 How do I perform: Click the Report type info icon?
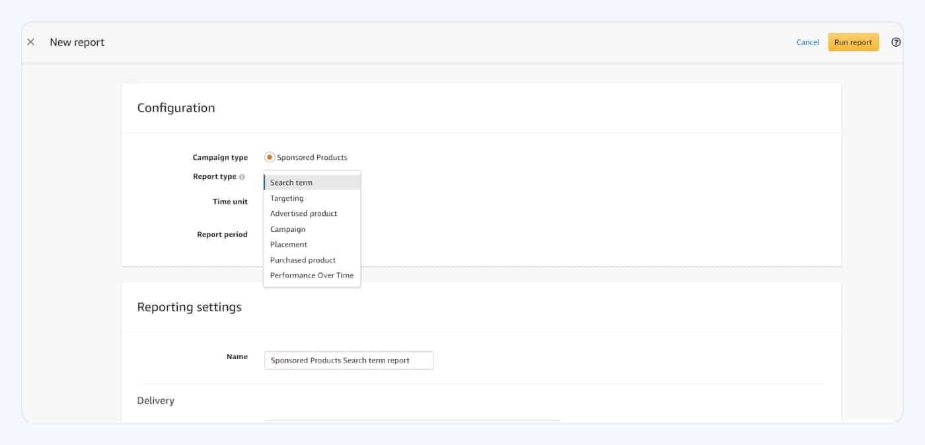(242, 177)
